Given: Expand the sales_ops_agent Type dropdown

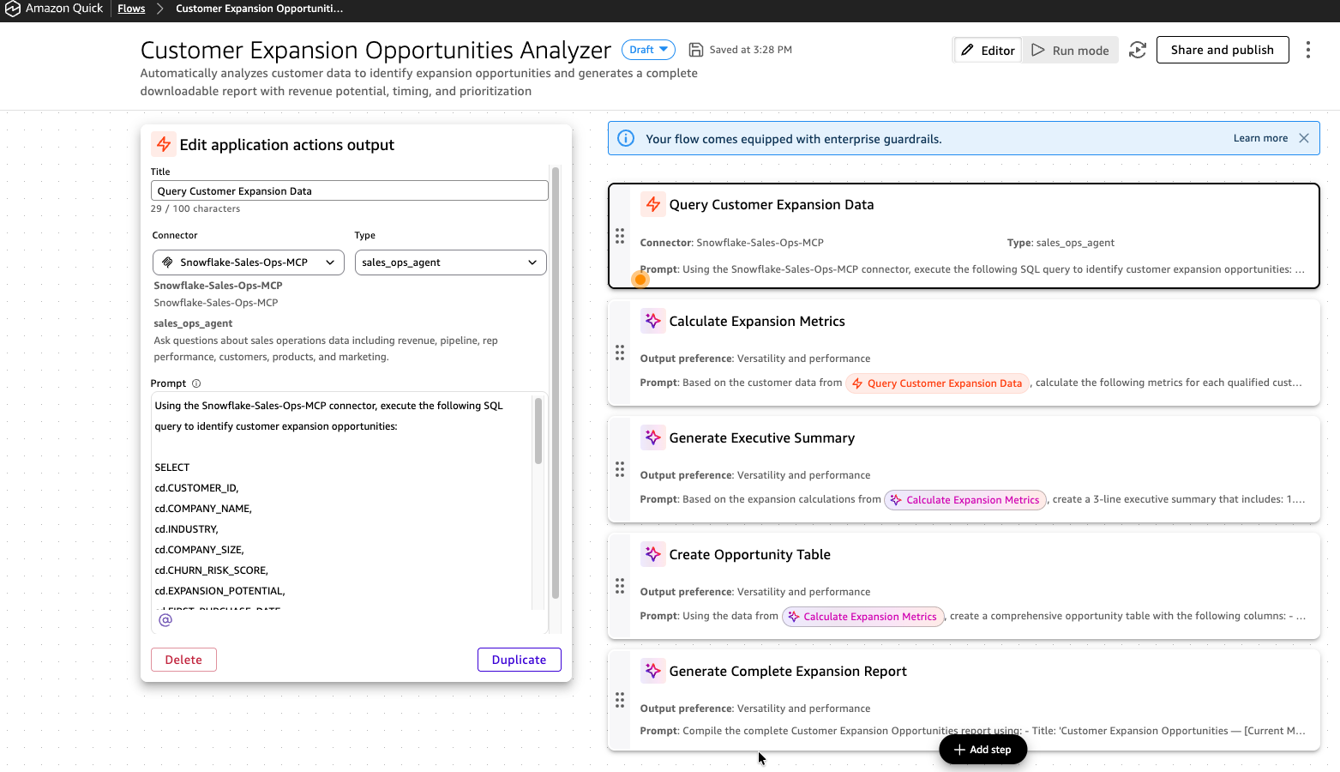Looking at the screenshot, I should pyautogui.click(x=451, y=262).
